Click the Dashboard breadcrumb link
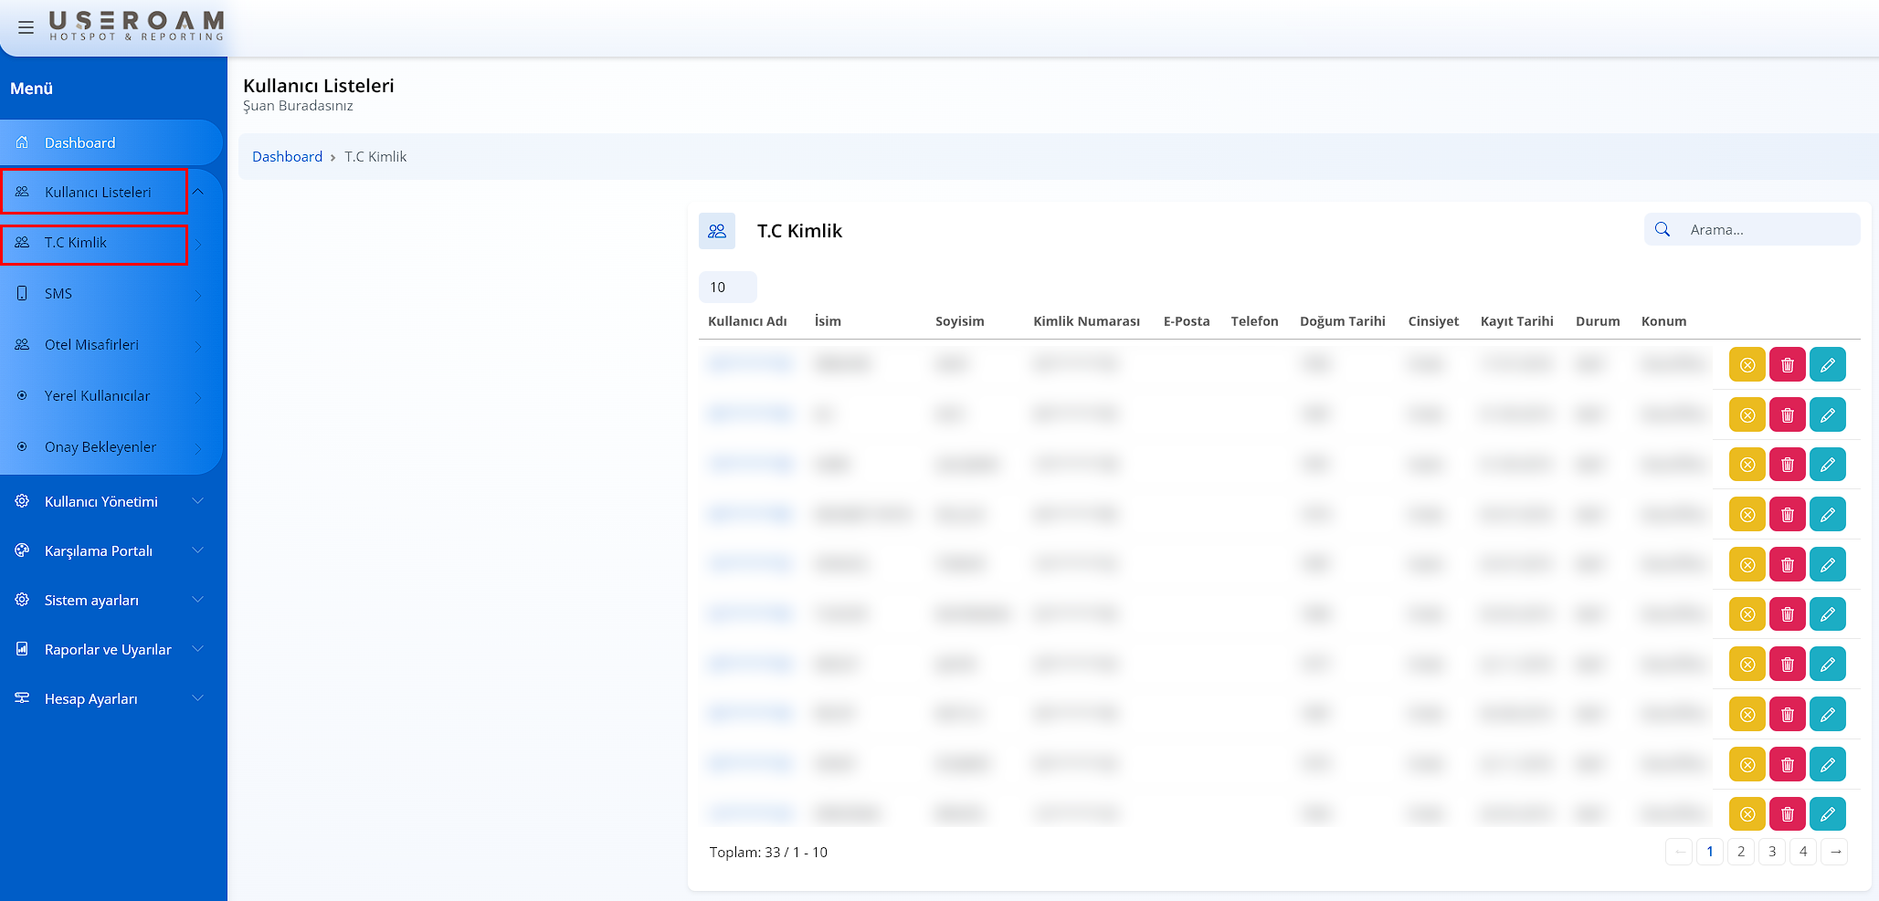 (x=287, y=157)
